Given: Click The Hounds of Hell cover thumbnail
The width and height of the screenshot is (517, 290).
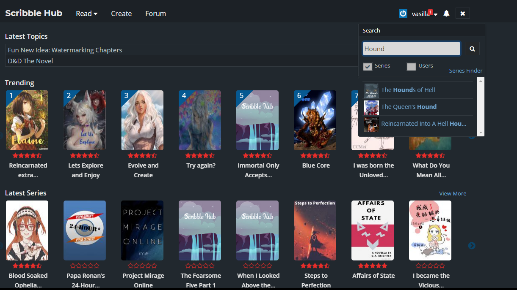Looking at the screenshot, I should point(371,90).
